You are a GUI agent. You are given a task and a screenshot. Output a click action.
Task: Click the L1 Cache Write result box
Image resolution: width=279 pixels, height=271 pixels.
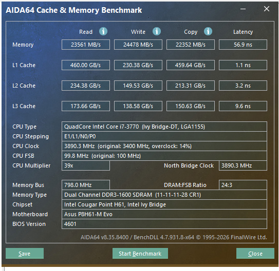coord(138,65)
